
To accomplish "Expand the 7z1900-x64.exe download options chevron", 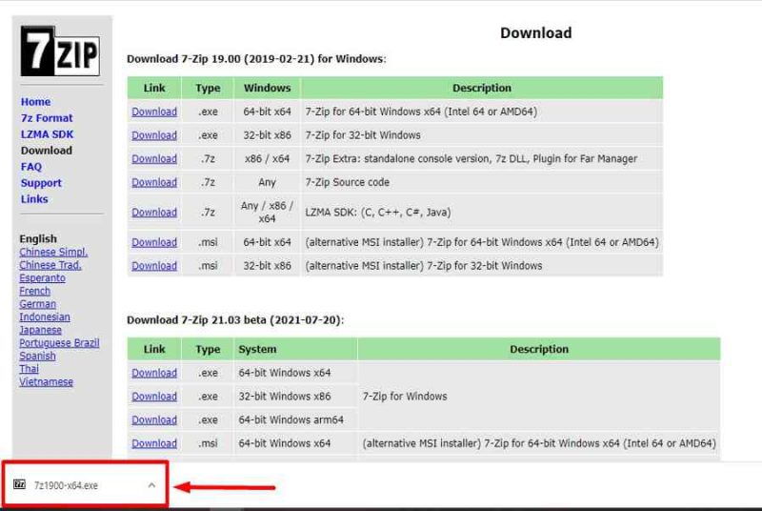I will coord(151,485).
